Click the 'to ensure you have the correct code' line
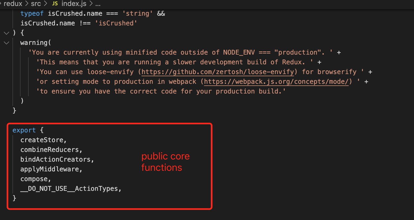Screen dimensions: 414x220 pyautogui.click(x=161, y=91)
